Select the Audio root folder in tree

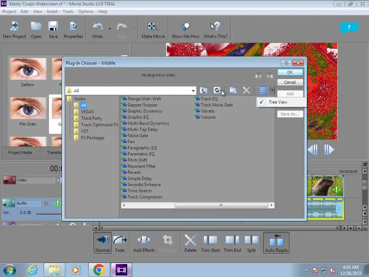point(80,99)
